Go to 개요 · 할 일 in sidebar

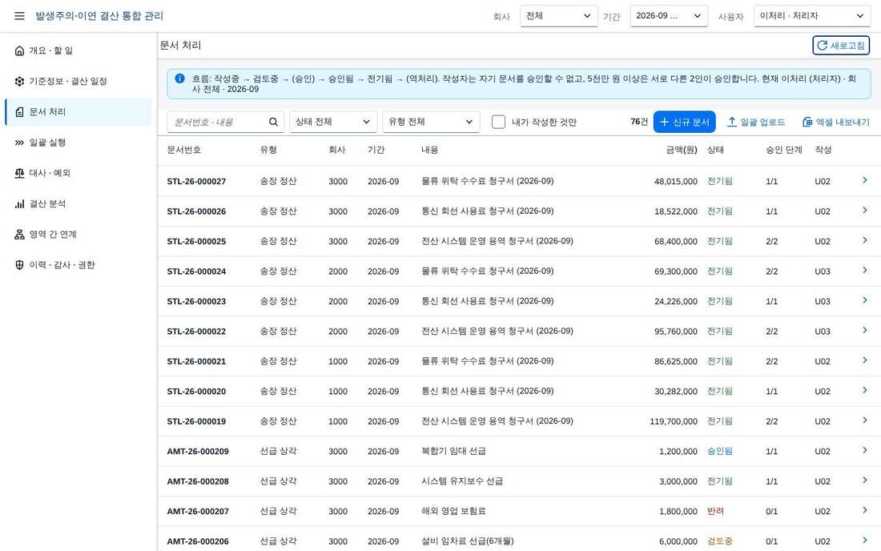point(78,50)
